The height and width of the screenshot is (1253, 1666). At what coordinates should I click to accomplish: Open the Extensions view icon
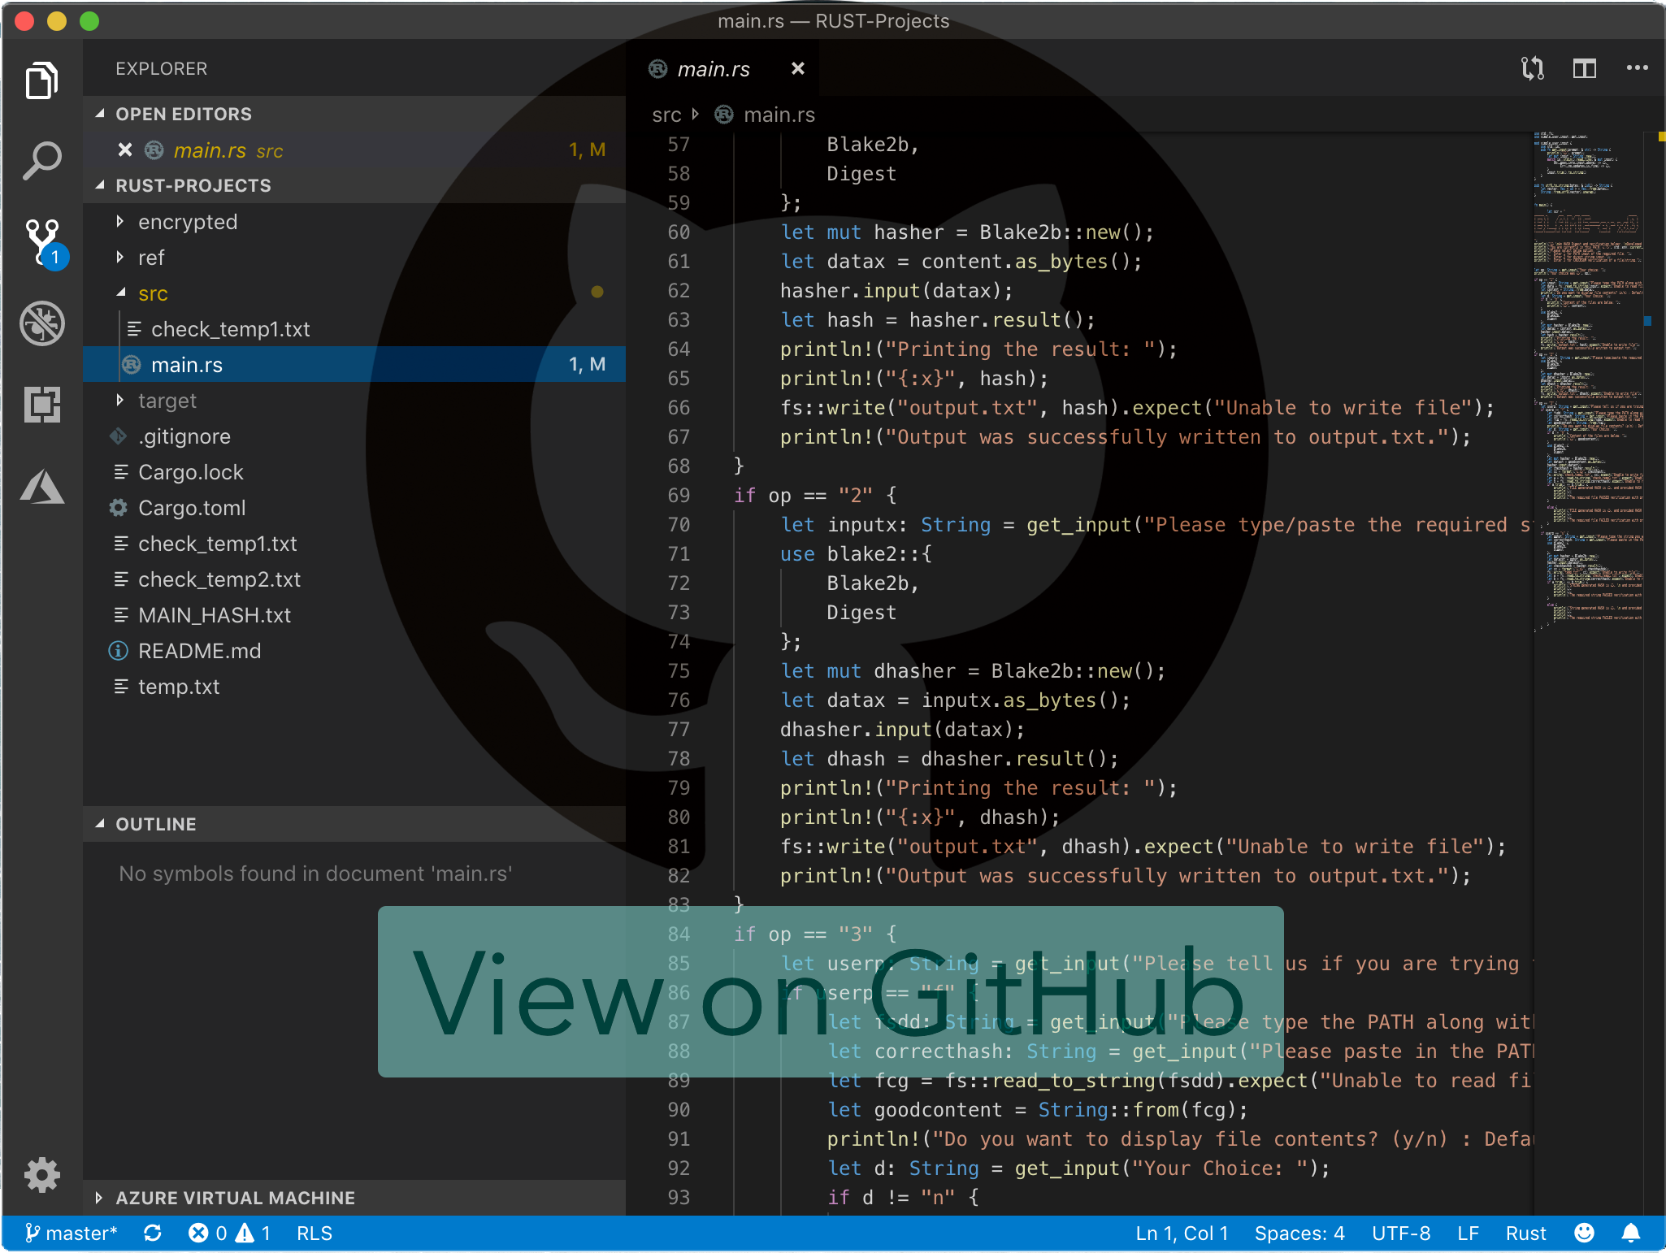(x=42, y=404)
